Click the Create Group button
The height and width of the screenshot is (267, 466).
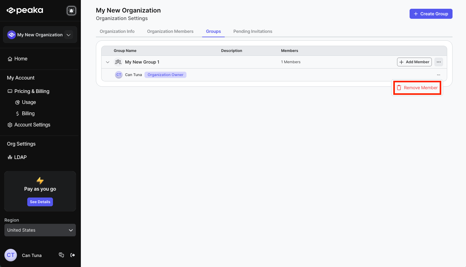click(x=431, y=14)
